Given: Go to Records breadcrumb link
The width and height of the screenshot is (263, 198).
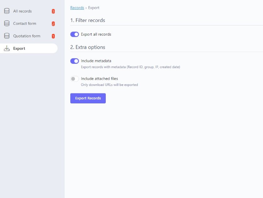Looking at the screenshot, I should (x=77, y=8).
